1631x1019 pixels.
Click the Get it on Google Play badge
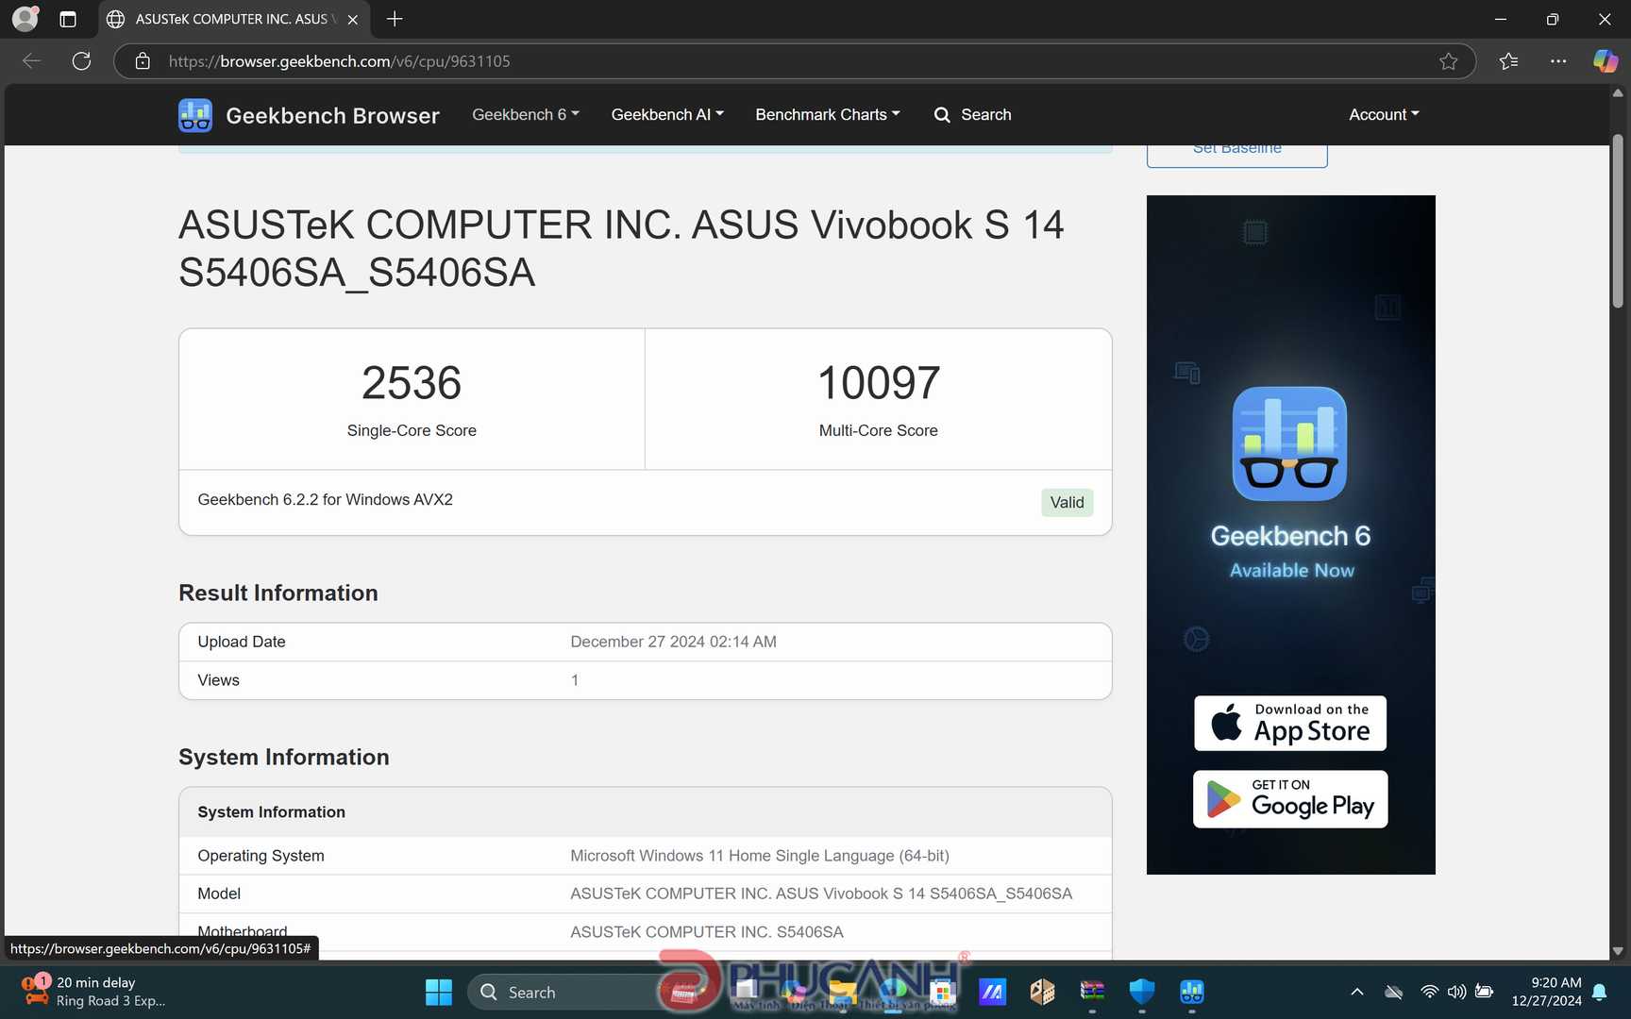tap(1290, 799)
